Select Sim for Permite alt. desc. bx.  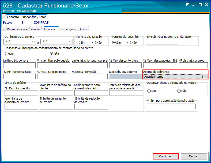click(116, 43)
